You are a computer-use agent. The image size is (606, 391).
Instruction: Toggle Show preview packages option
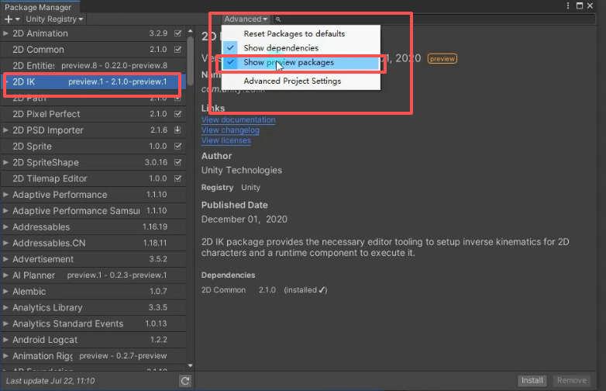coord(289,62)
